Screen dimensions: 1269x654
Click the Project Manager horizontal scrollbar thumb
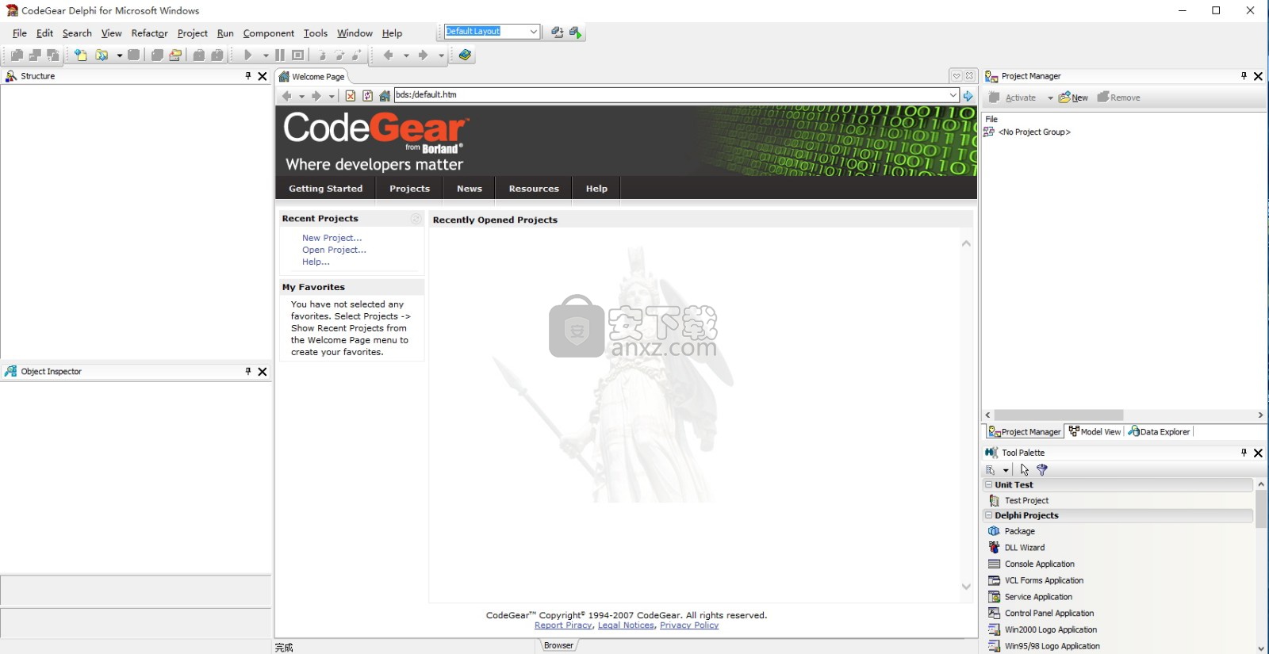pos(1059,415)
